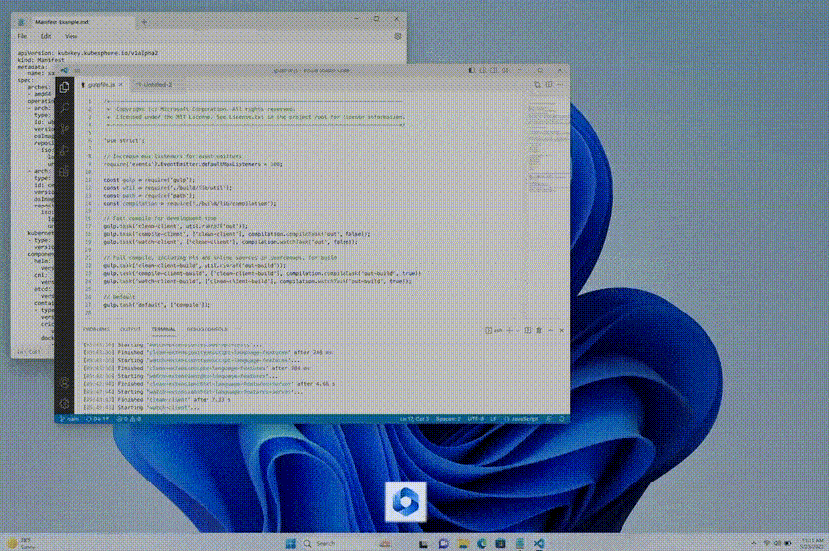
Task: Select the TERMINAL panel tab
Action: [164, 329]
